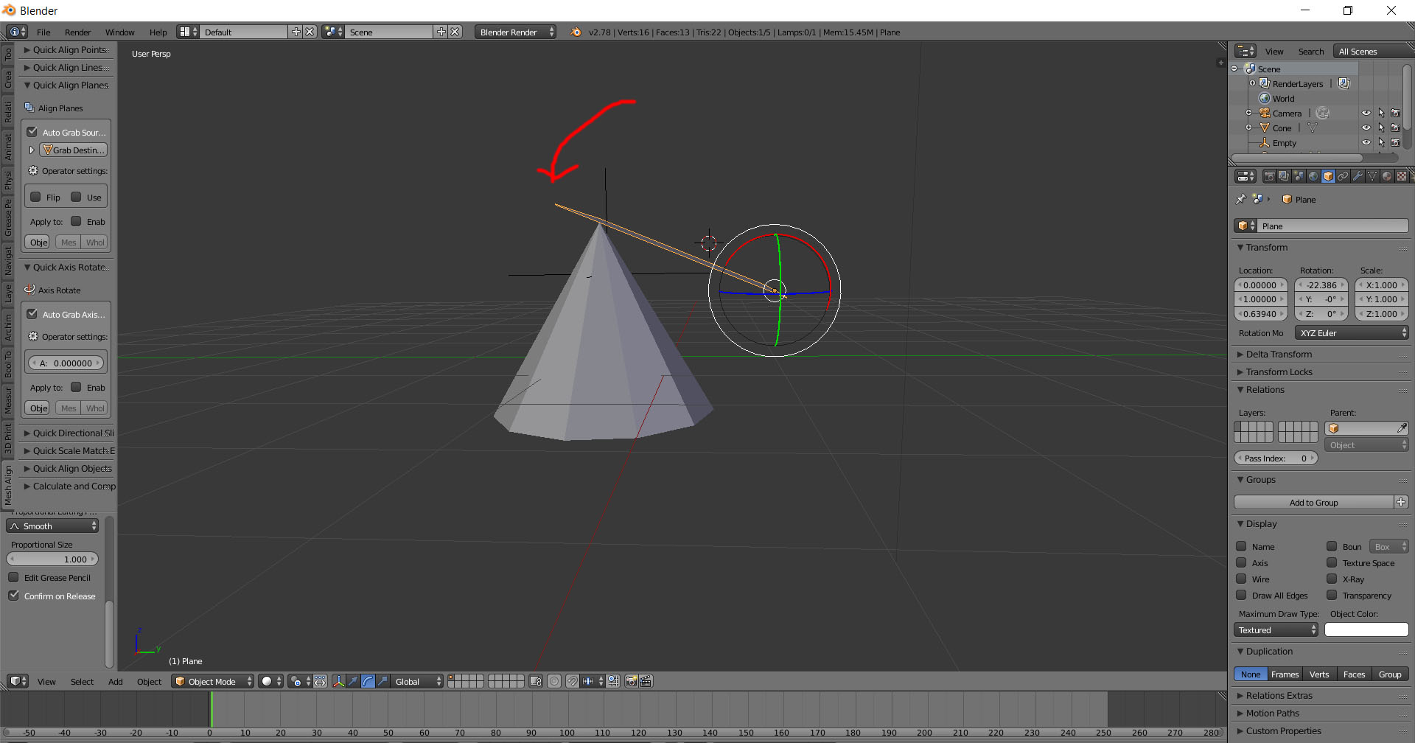Click the OpenGL render image camera icon
This screenshot has height=743, width=1415.
631,681
